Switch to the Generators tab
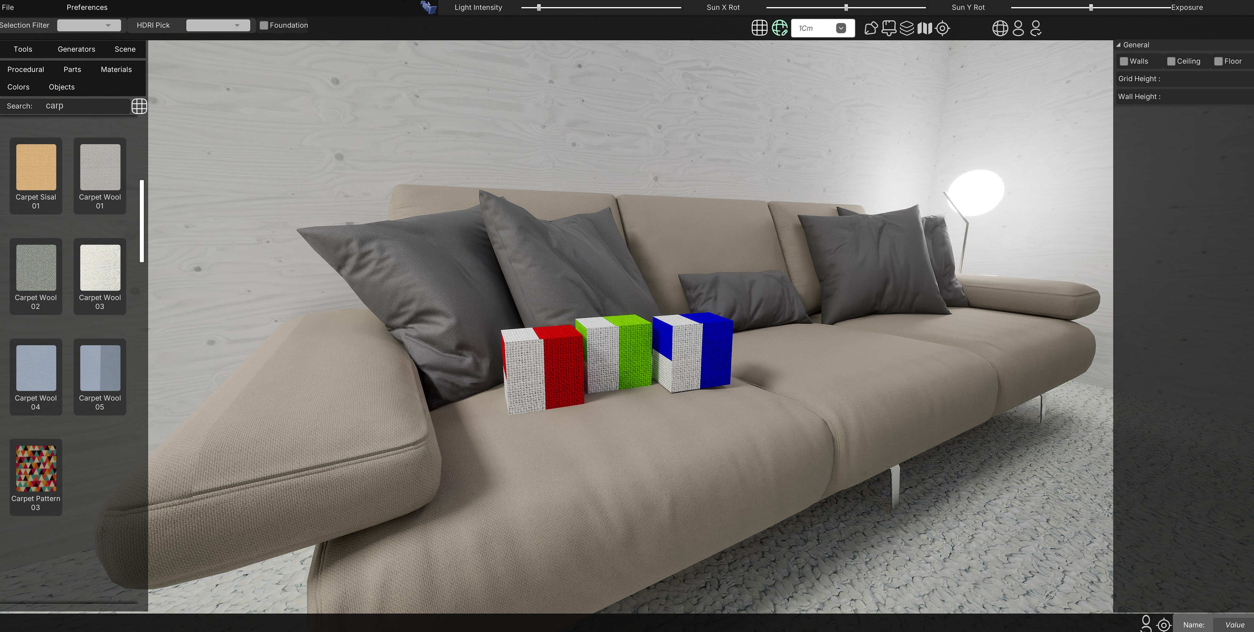1254x632 pixels. (x=76, y=49)
